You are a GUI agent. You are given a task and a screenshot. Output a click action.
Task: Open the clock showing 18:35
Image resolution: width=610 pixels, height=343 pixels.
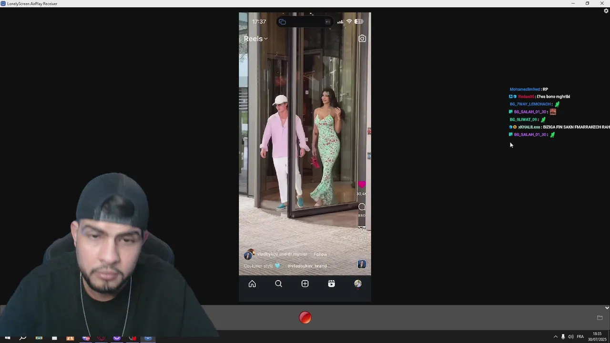point(597,337)
